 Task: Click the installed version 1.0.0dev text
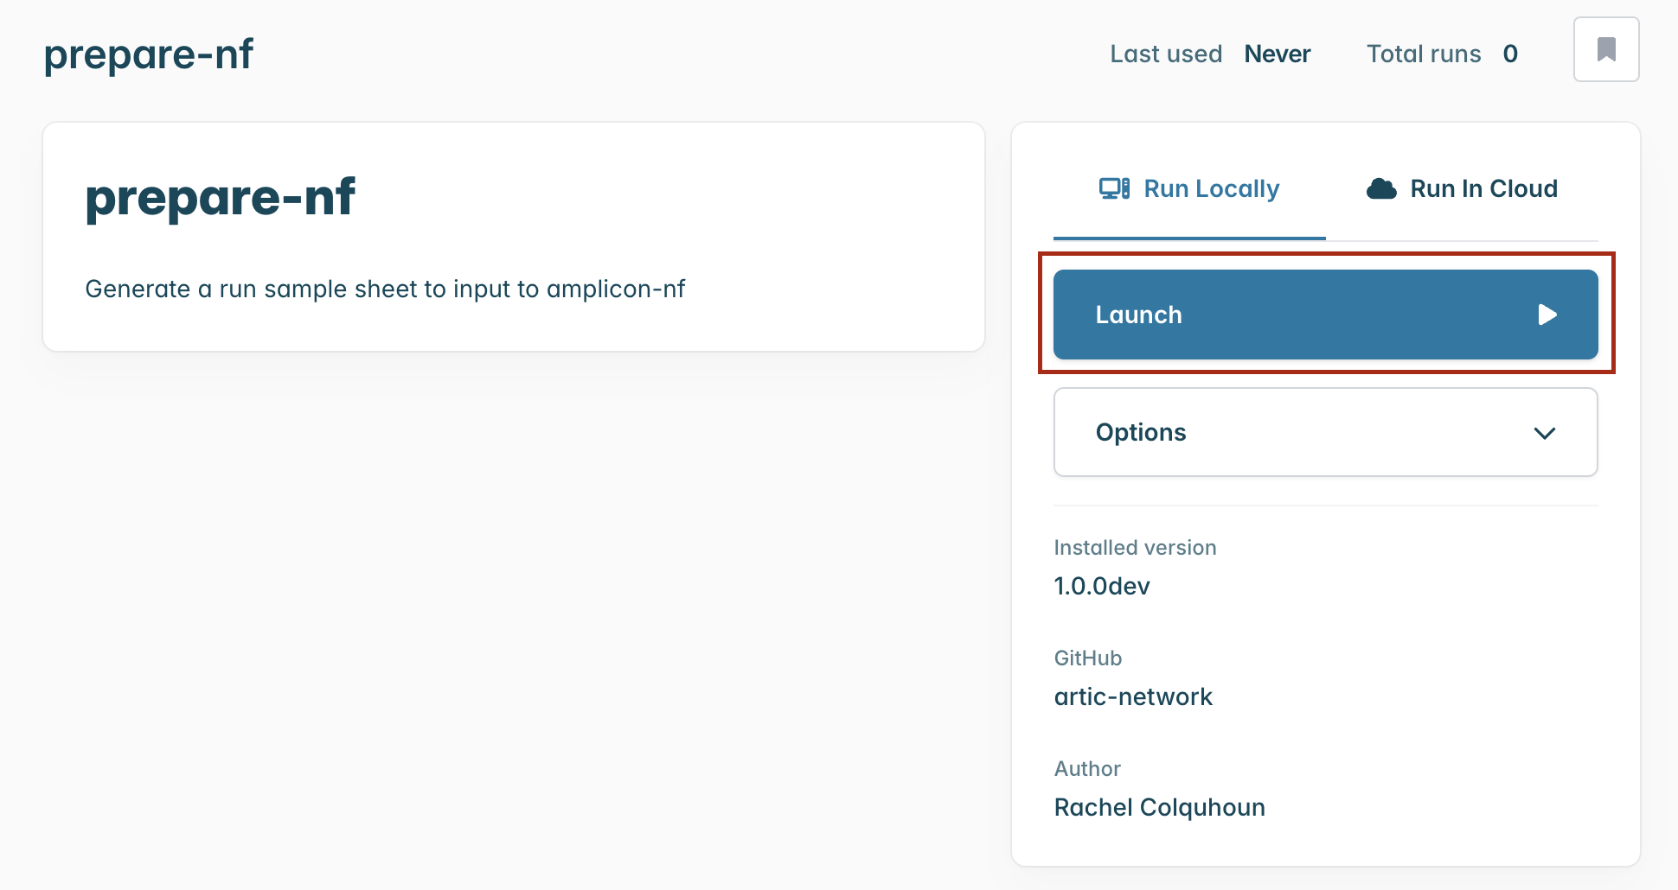pyautogui.click(x=1102, y=586)
